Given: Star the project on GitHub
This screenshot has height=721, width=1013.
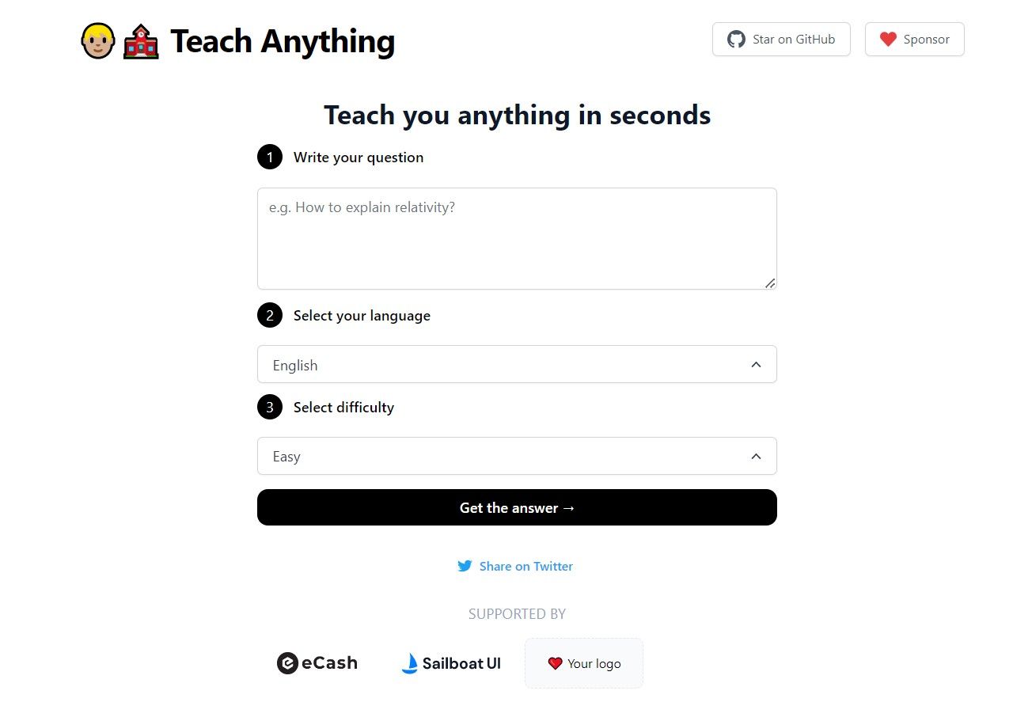Looking at the screenshot, I should tap(781, 39).
